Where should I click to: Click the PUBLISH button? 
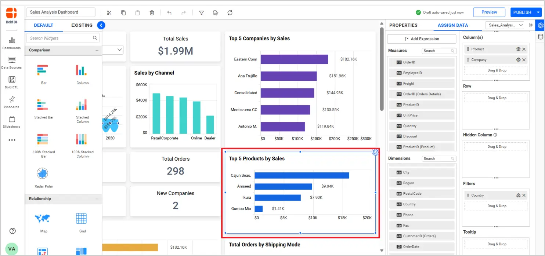coord(522,12)
